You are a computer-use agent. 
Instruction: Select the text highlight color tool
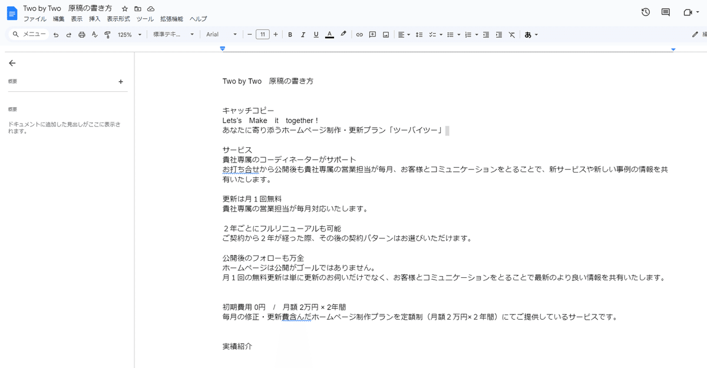[343, 34]
